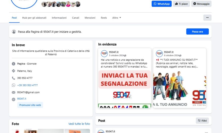
Task: Click the email envelope icon
Action: click(x=13, y=92)
